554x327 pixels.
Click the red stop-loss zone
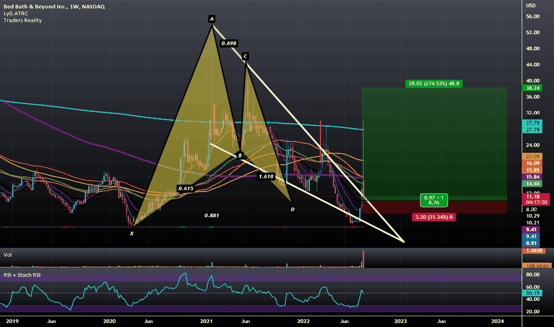[x=434, y=207]
